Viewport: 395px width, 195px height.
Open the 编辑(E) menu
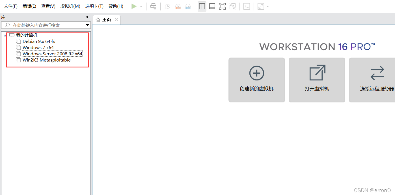point(29,6)
